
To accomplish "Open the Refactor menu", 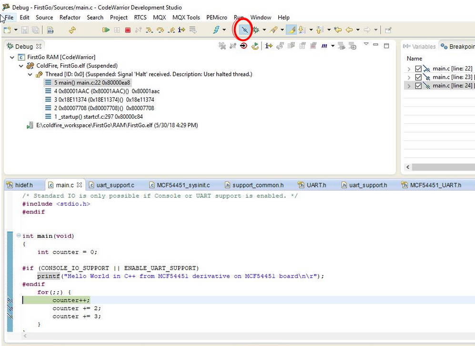I will coord(70,17).
